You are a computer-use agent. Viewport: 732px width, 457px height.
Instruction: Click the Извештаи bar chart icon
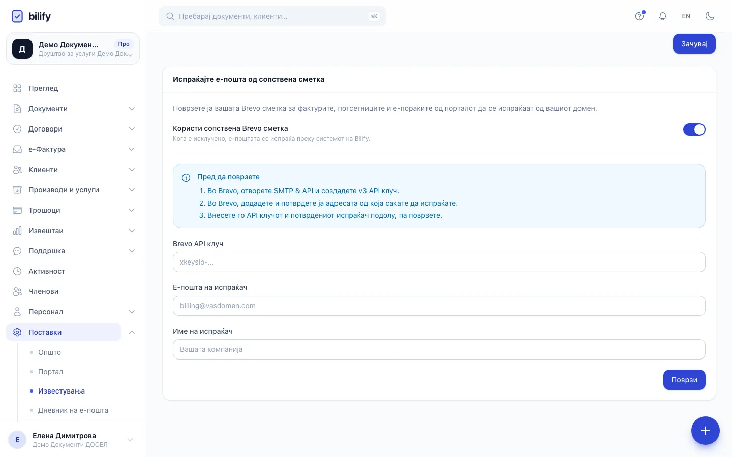click(x=17, y=231)
